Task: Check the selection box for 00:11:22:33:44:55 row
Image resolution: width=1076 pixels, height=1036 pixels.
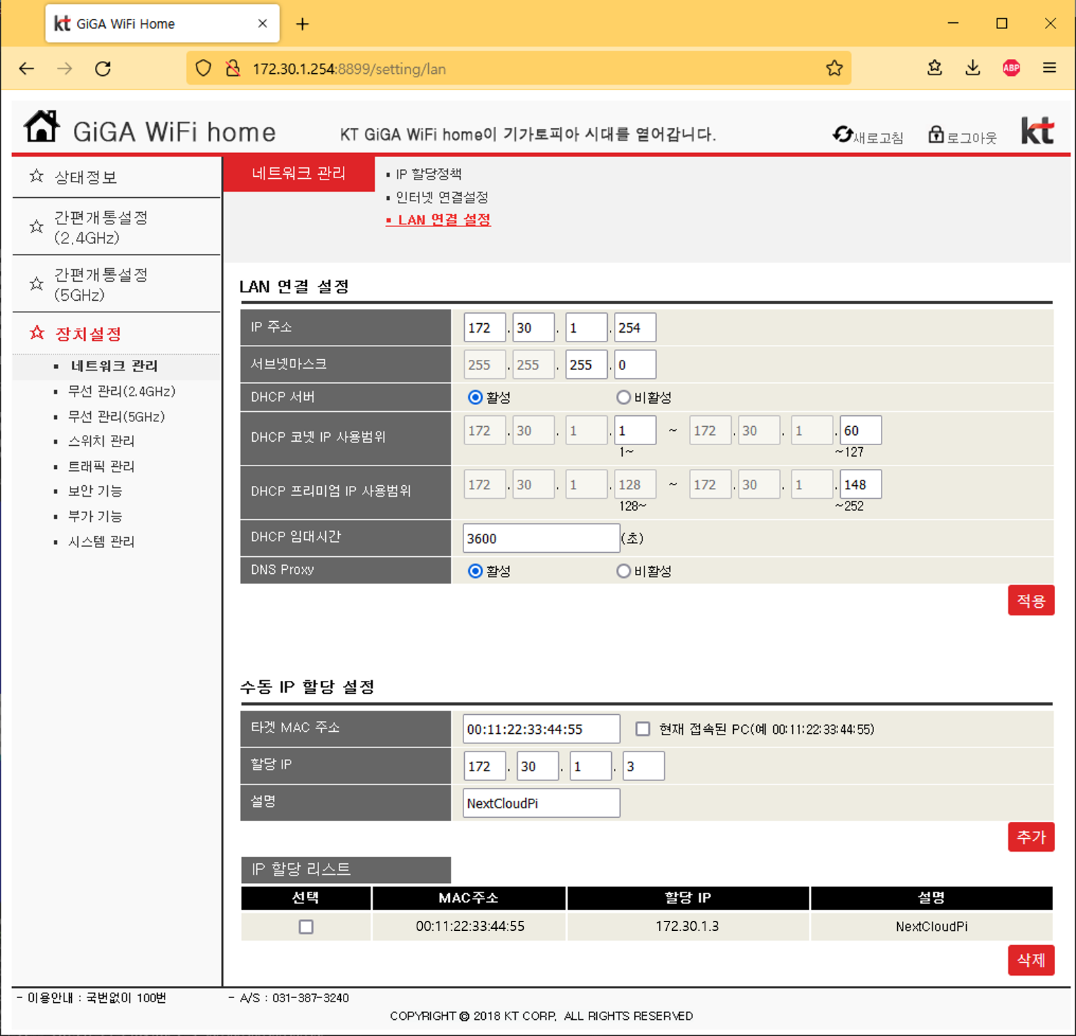Action: [306, 927]
